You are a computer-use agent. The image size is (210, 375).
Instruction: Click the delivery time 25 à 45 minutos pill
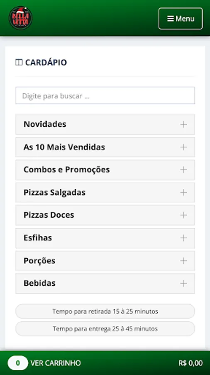tap(105, 329)
